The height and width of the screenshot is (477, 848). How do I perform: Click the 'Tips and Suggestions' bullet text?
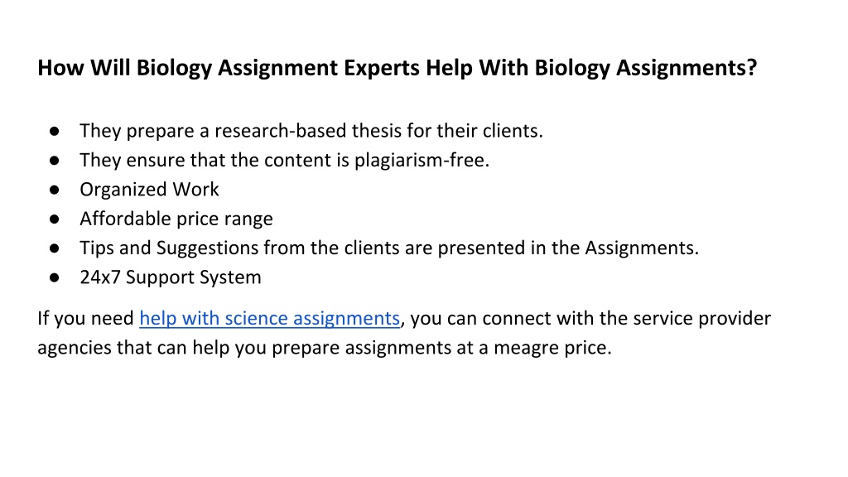pyautogui.click(x=389, y=248)
